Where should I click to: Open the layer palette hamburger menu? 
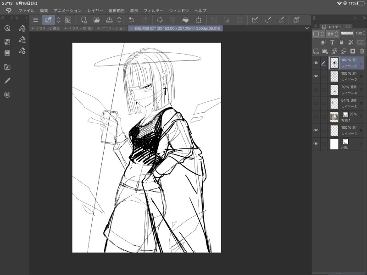(x=315, y=25)
